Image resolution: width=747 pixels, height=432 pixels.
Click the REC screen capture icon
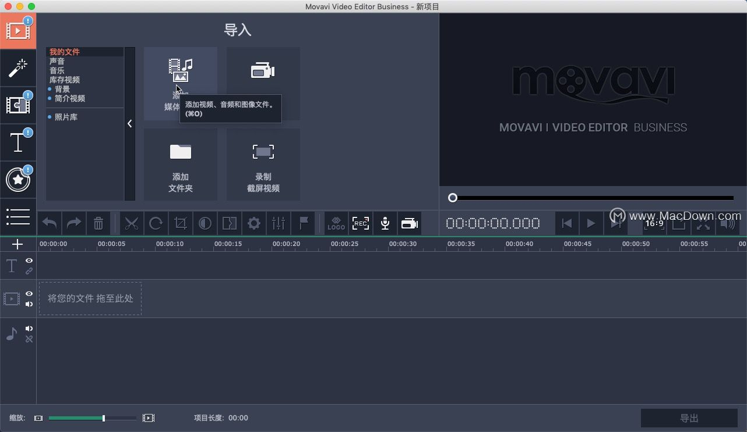click(361, 223)
